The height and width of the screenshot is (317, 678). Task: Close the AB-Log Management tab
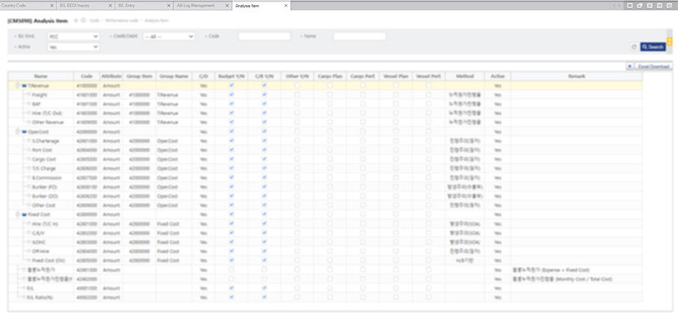tap(226, 6)
